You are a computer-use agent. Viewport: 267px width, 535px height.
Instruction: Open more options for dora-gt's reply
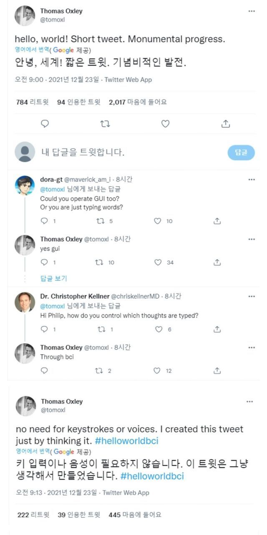251,180
